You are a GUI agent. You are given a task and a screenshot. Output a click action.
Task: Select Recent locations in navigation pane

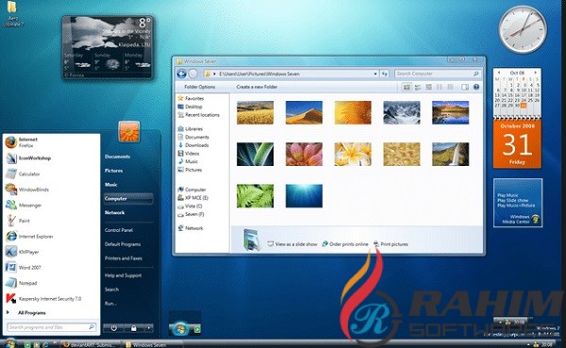(x=198, y=115)
